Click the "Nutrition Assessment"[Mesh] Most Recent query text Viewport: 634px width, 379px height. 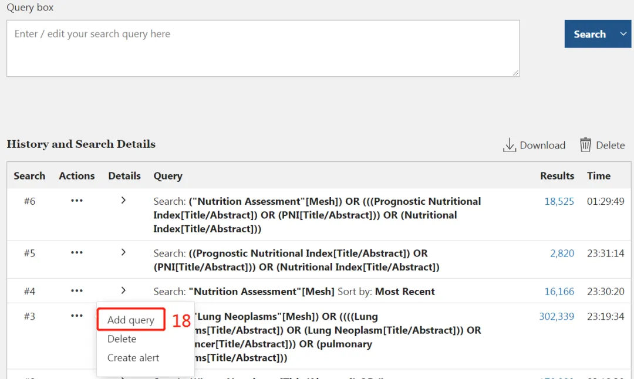point(294,292)
